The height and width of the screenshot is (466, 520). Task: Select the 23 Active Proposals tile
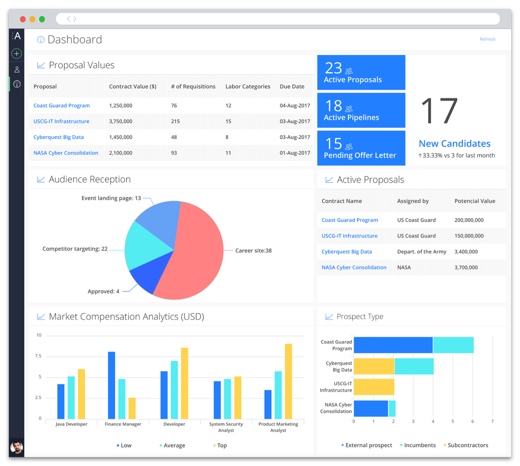click(361, 73)
